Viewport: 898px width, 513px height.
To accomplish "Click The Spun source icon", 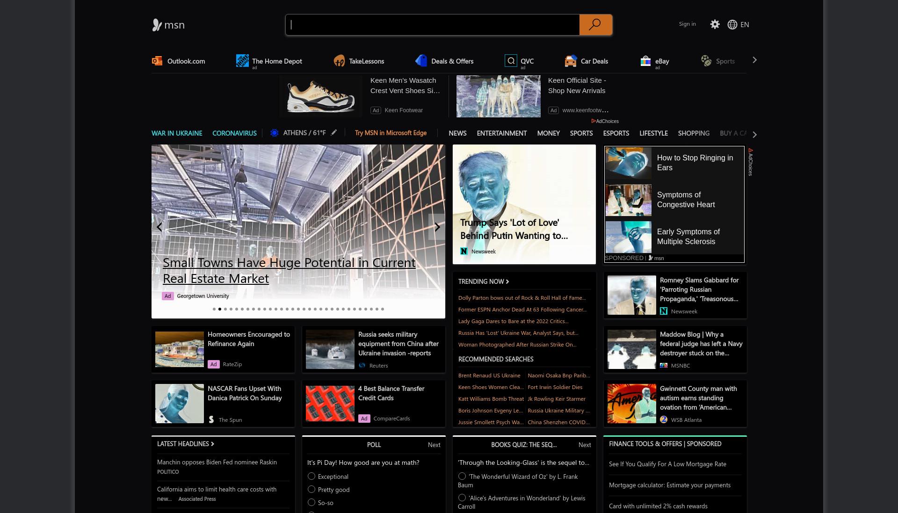I will point(211,420).
